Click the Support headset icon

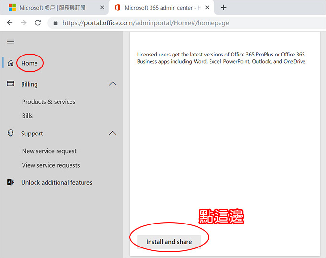click(11, 133)
